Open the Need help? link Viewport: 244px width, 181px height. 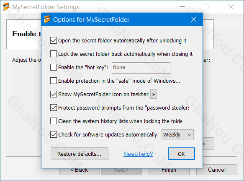(x=138, y=154)
